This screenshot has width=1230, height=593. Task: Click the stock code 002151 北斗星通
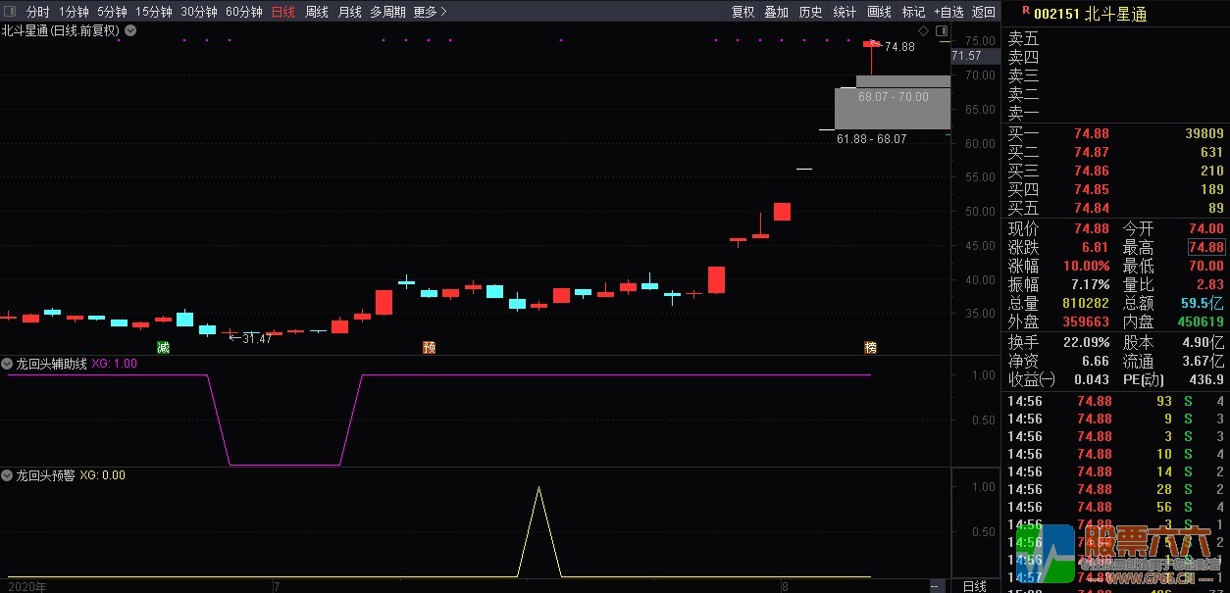1092,14
